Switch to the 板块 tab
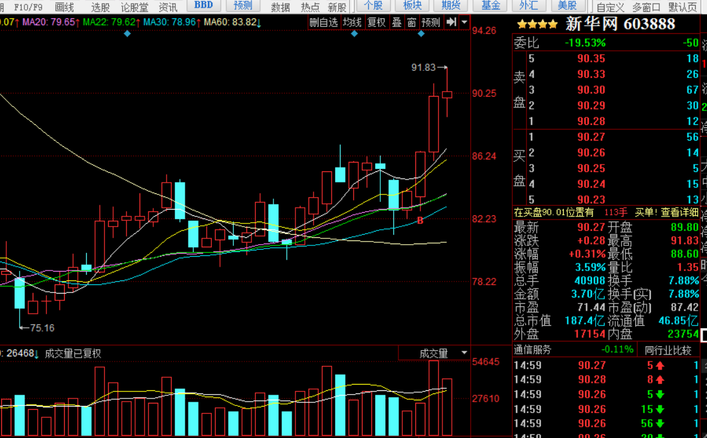707x438 pixels. point(412,6)
